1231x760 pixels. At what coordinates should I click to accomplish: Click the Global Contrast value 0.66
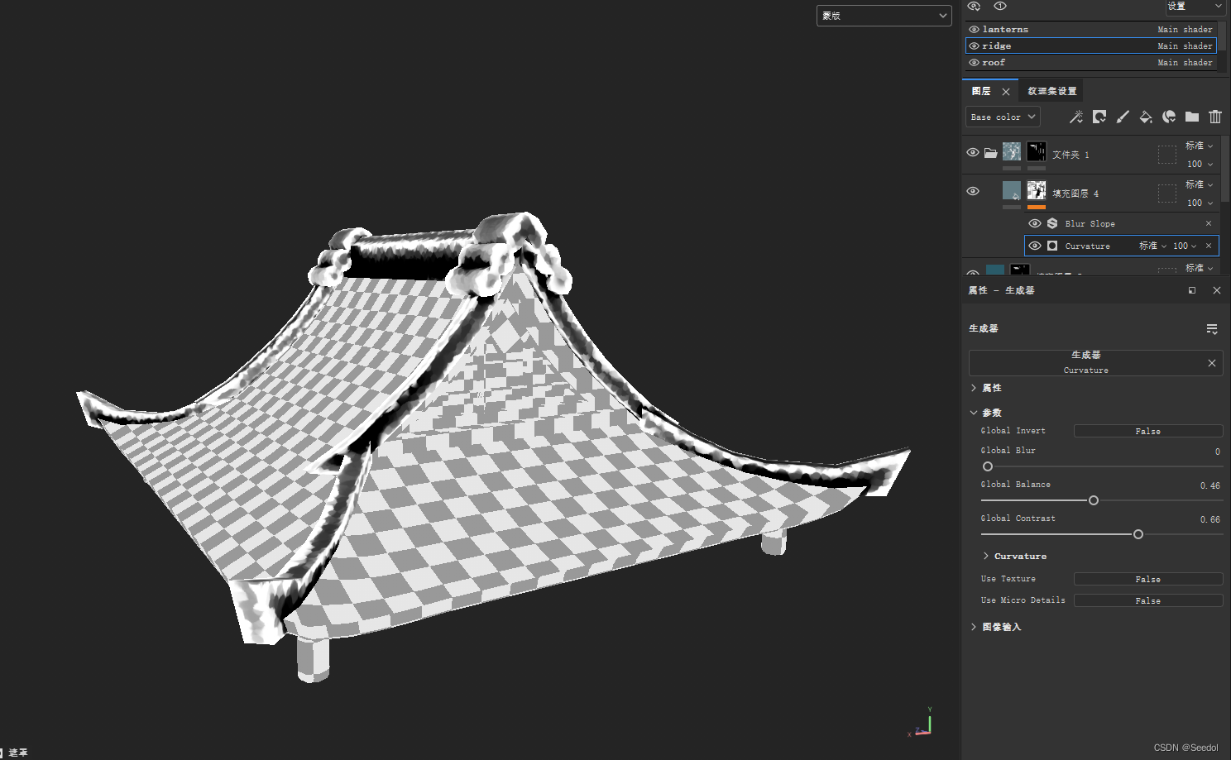(1209, 519)
